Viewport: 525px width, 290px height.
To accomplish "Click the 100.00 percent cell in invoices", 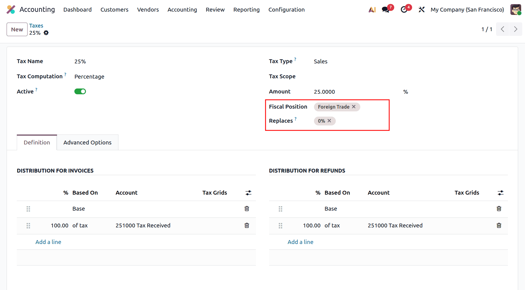I will tap(59, 225).
